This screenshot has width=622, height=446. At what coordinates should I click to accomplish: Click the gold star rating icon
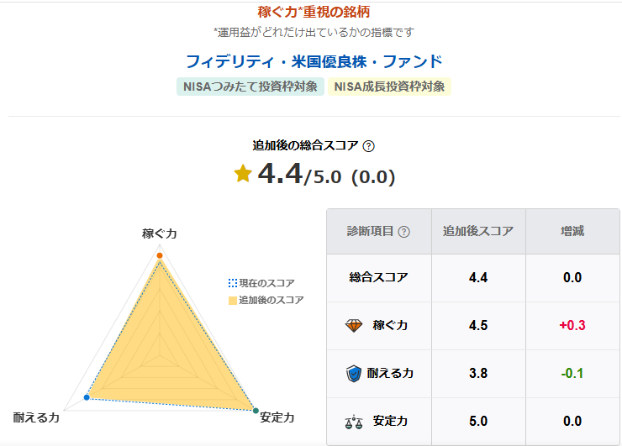(243, 174)
